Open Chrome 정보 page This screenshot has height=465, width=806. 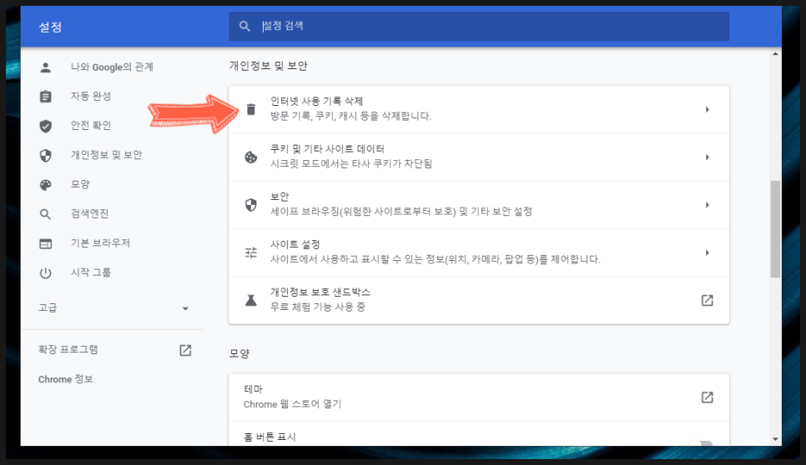[66, 379]
